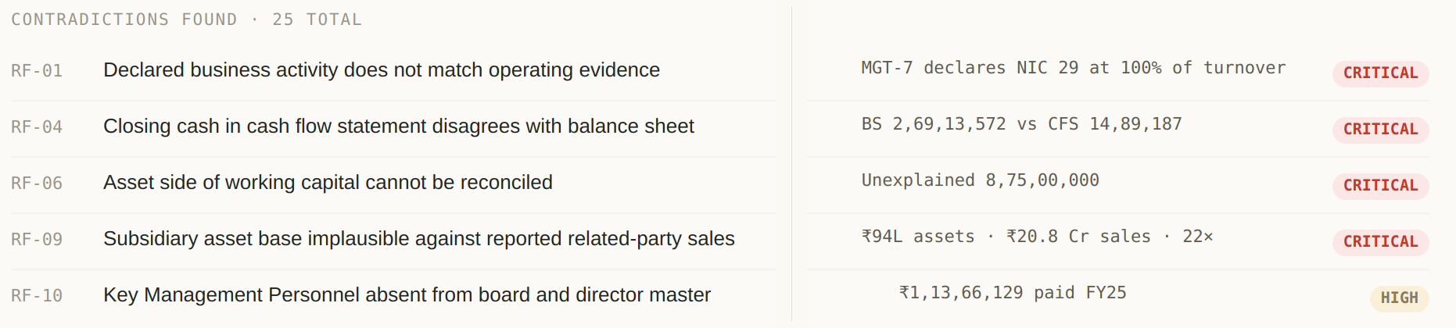Click the RF-06 identifier label
Screen dimensions: 1456x328
point(37,184)
